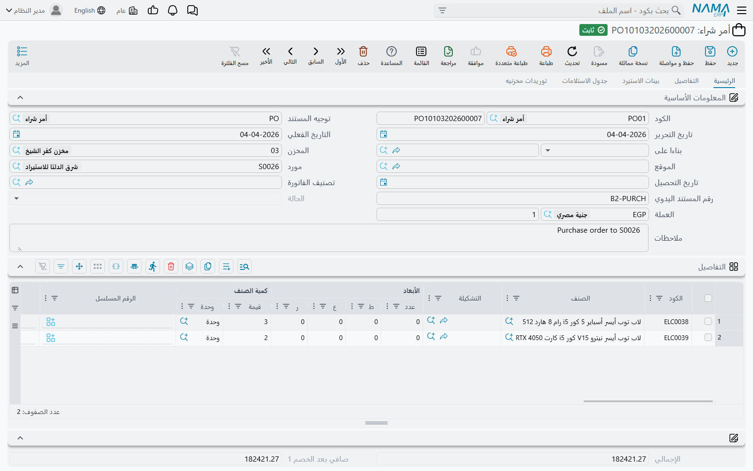Switch to توريدات مخزنيه tab
753x471 pixels.
pyautogui.click(x=526, y=81)
